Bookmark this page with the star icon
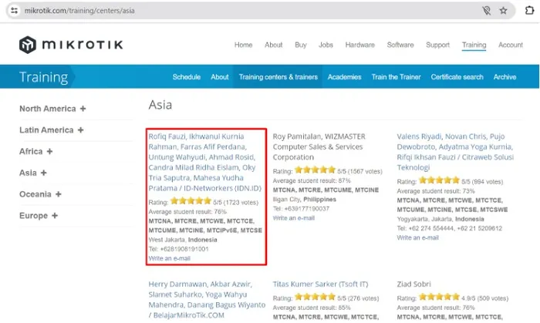540x323 pixels. pyautogui.click(x=503, y=11)
